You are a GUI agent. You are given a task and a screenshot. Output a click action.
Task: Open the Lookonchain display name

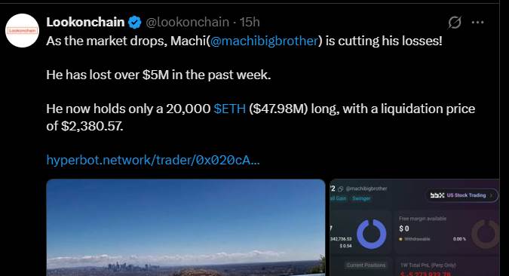pos(85,22)
